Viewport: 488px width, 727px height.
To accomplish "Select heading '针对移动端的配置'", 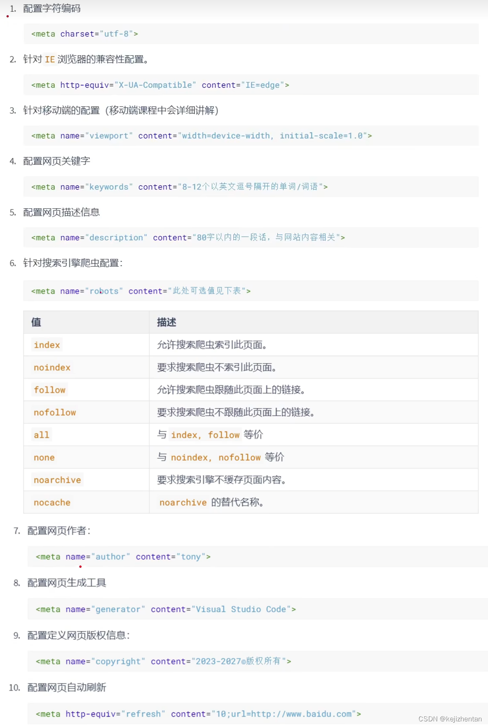I will coord(121,110).
